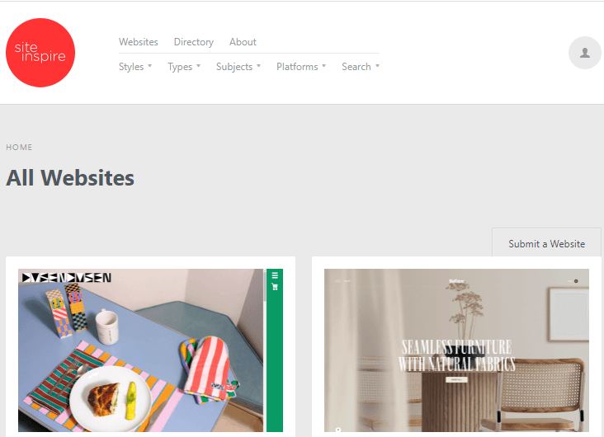Screen dimensions: 604x437
Task: Expand the Styles dropdown menu
Action: (x=135, y=67)
